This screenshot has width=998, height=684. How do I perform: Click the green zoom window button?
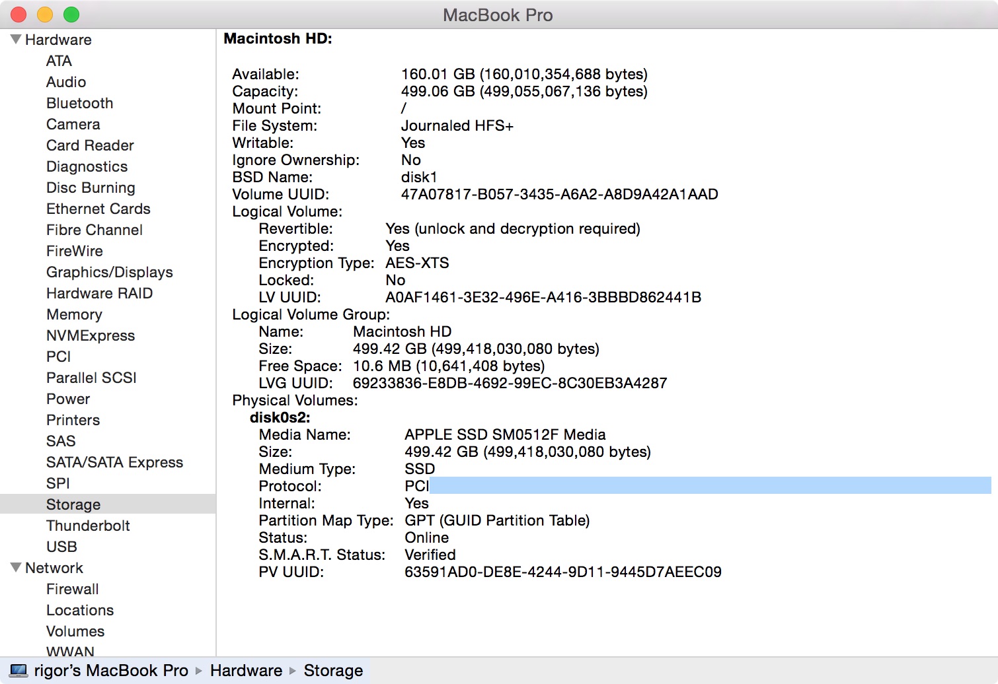71,15
